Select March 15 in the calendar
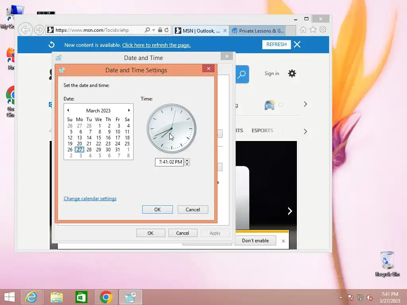This screenshot has width=407, height=305. (99, 138)
